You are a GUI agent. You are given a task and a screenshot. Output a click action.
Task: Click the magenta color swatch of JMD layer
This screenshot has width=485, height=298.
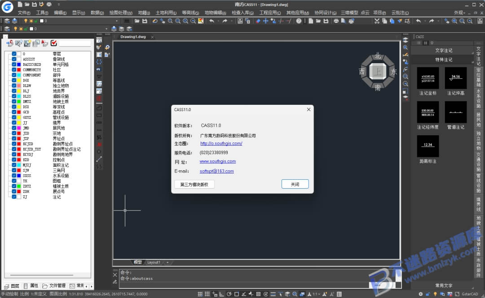pyautogui.click(x=19, y=128)
